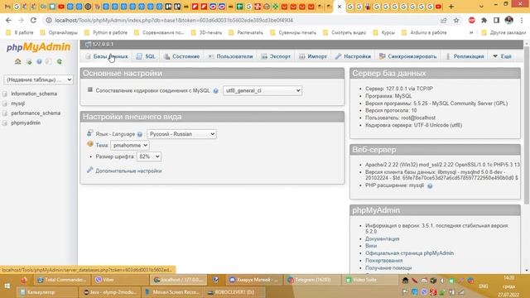
Task: Click the Home icon under phpMyAdmin logo
Action: pyautogui.click(x=18, y=61)
